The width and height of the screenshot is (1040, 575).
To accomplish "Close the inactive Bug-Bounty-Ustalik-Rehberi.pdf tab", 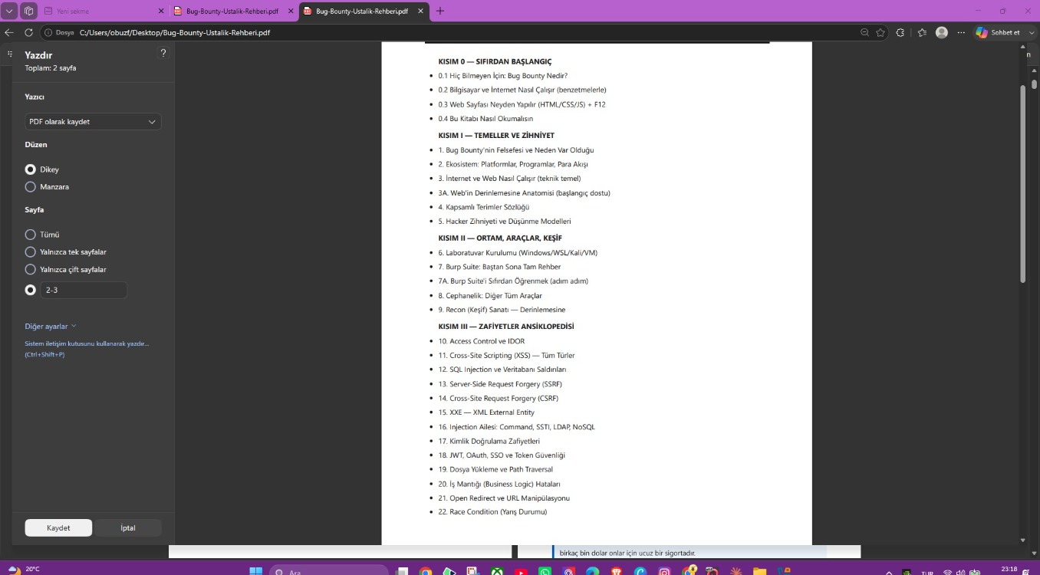I will tap(291, 11).
